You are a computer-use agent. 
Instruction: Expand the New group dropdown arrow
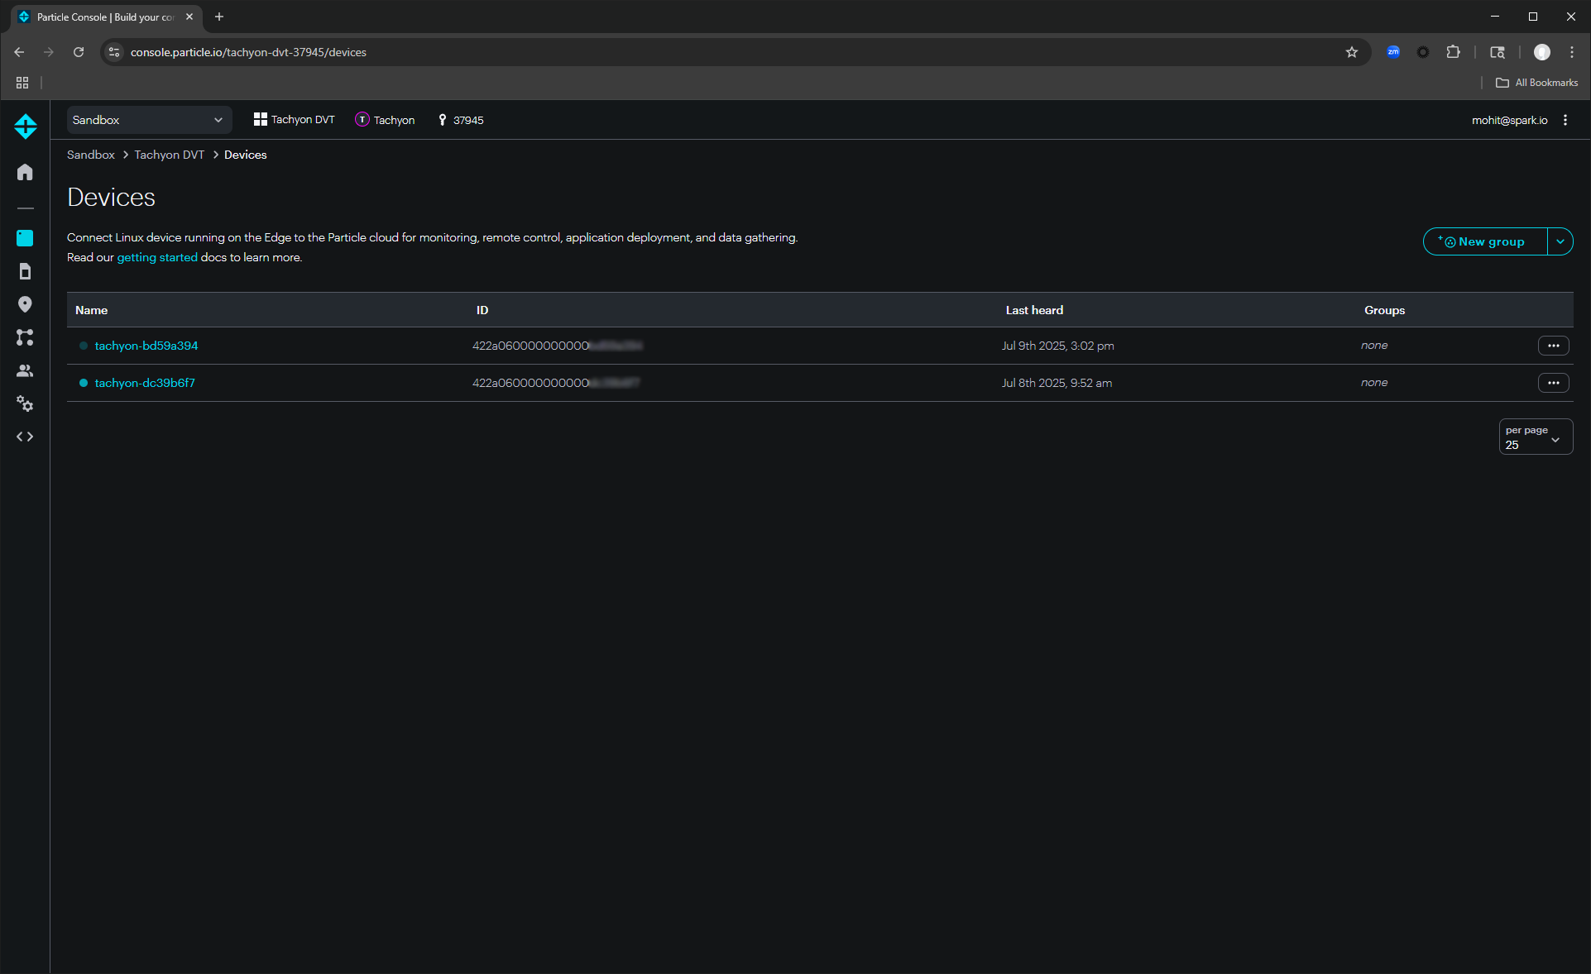point(1560,241)
